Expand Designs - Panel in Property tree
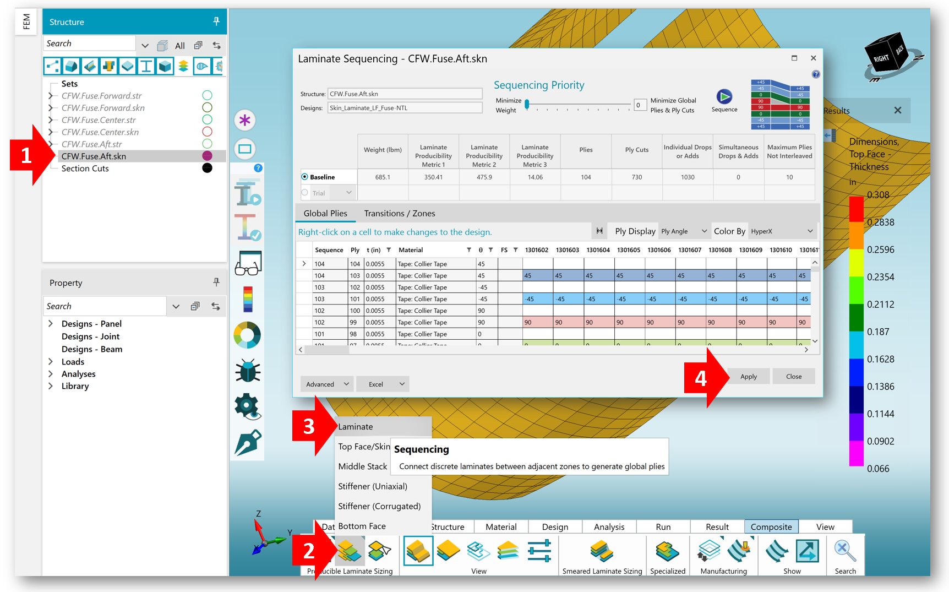The height and width of the screenshot is (592, 949). tap(51, 323)
